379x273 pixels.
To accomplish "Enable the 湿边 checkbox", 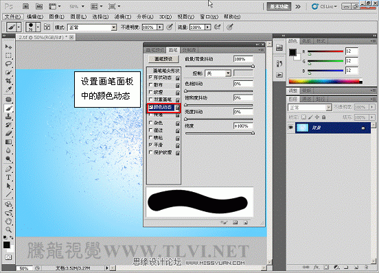I will (150, 130).
